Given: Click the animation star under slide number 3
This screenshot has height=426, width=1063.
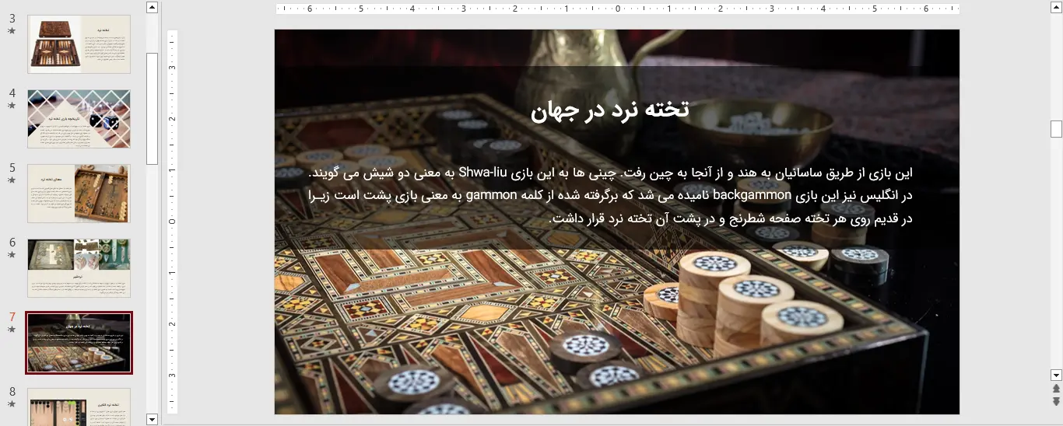Looking at the screenshot, I should 12,31.
